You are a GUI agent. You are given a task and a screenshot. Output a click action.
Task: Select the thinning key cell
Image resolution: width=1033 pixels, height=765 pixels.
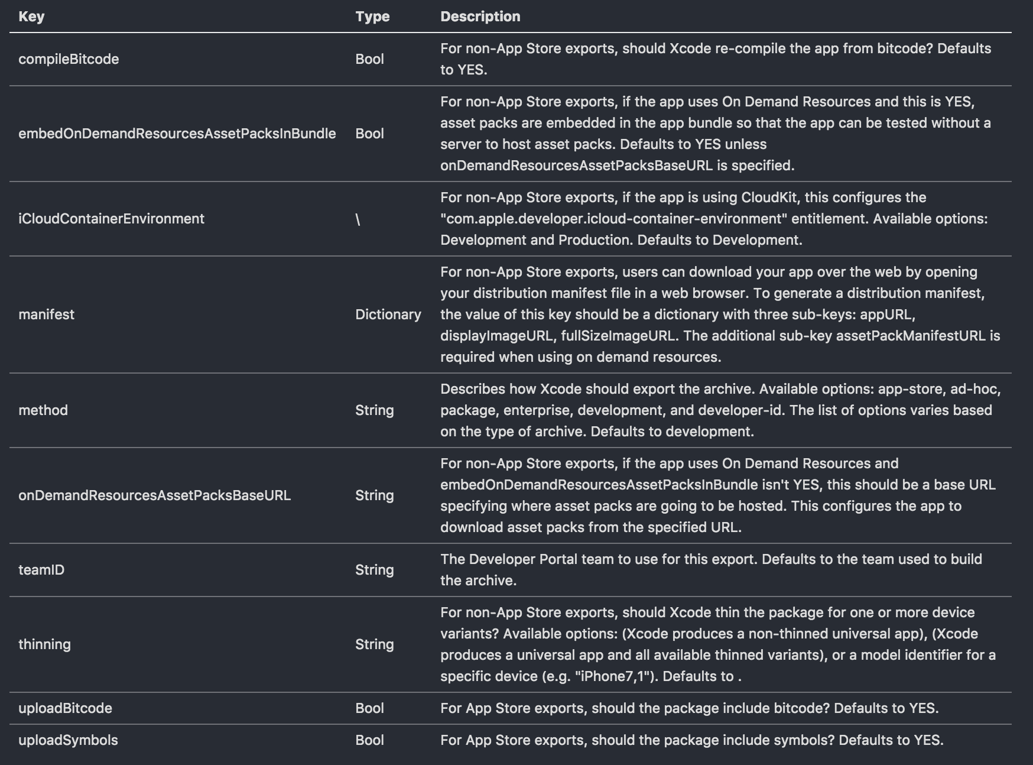click(x=44, y=644)
